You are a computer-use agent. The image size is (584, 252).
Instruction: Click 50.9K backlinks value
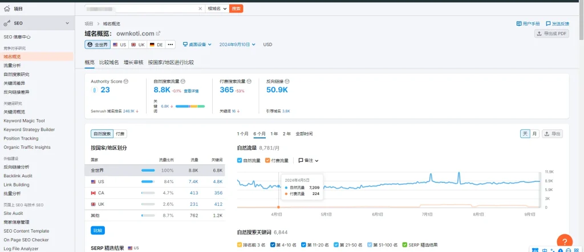point(277,90)
